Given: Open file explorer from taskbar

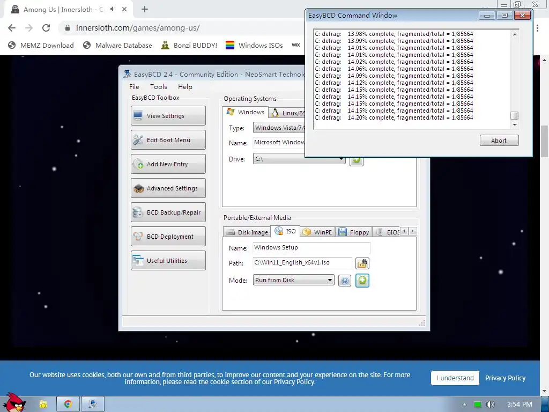Looking at the screenshot, I should [43, 404].
